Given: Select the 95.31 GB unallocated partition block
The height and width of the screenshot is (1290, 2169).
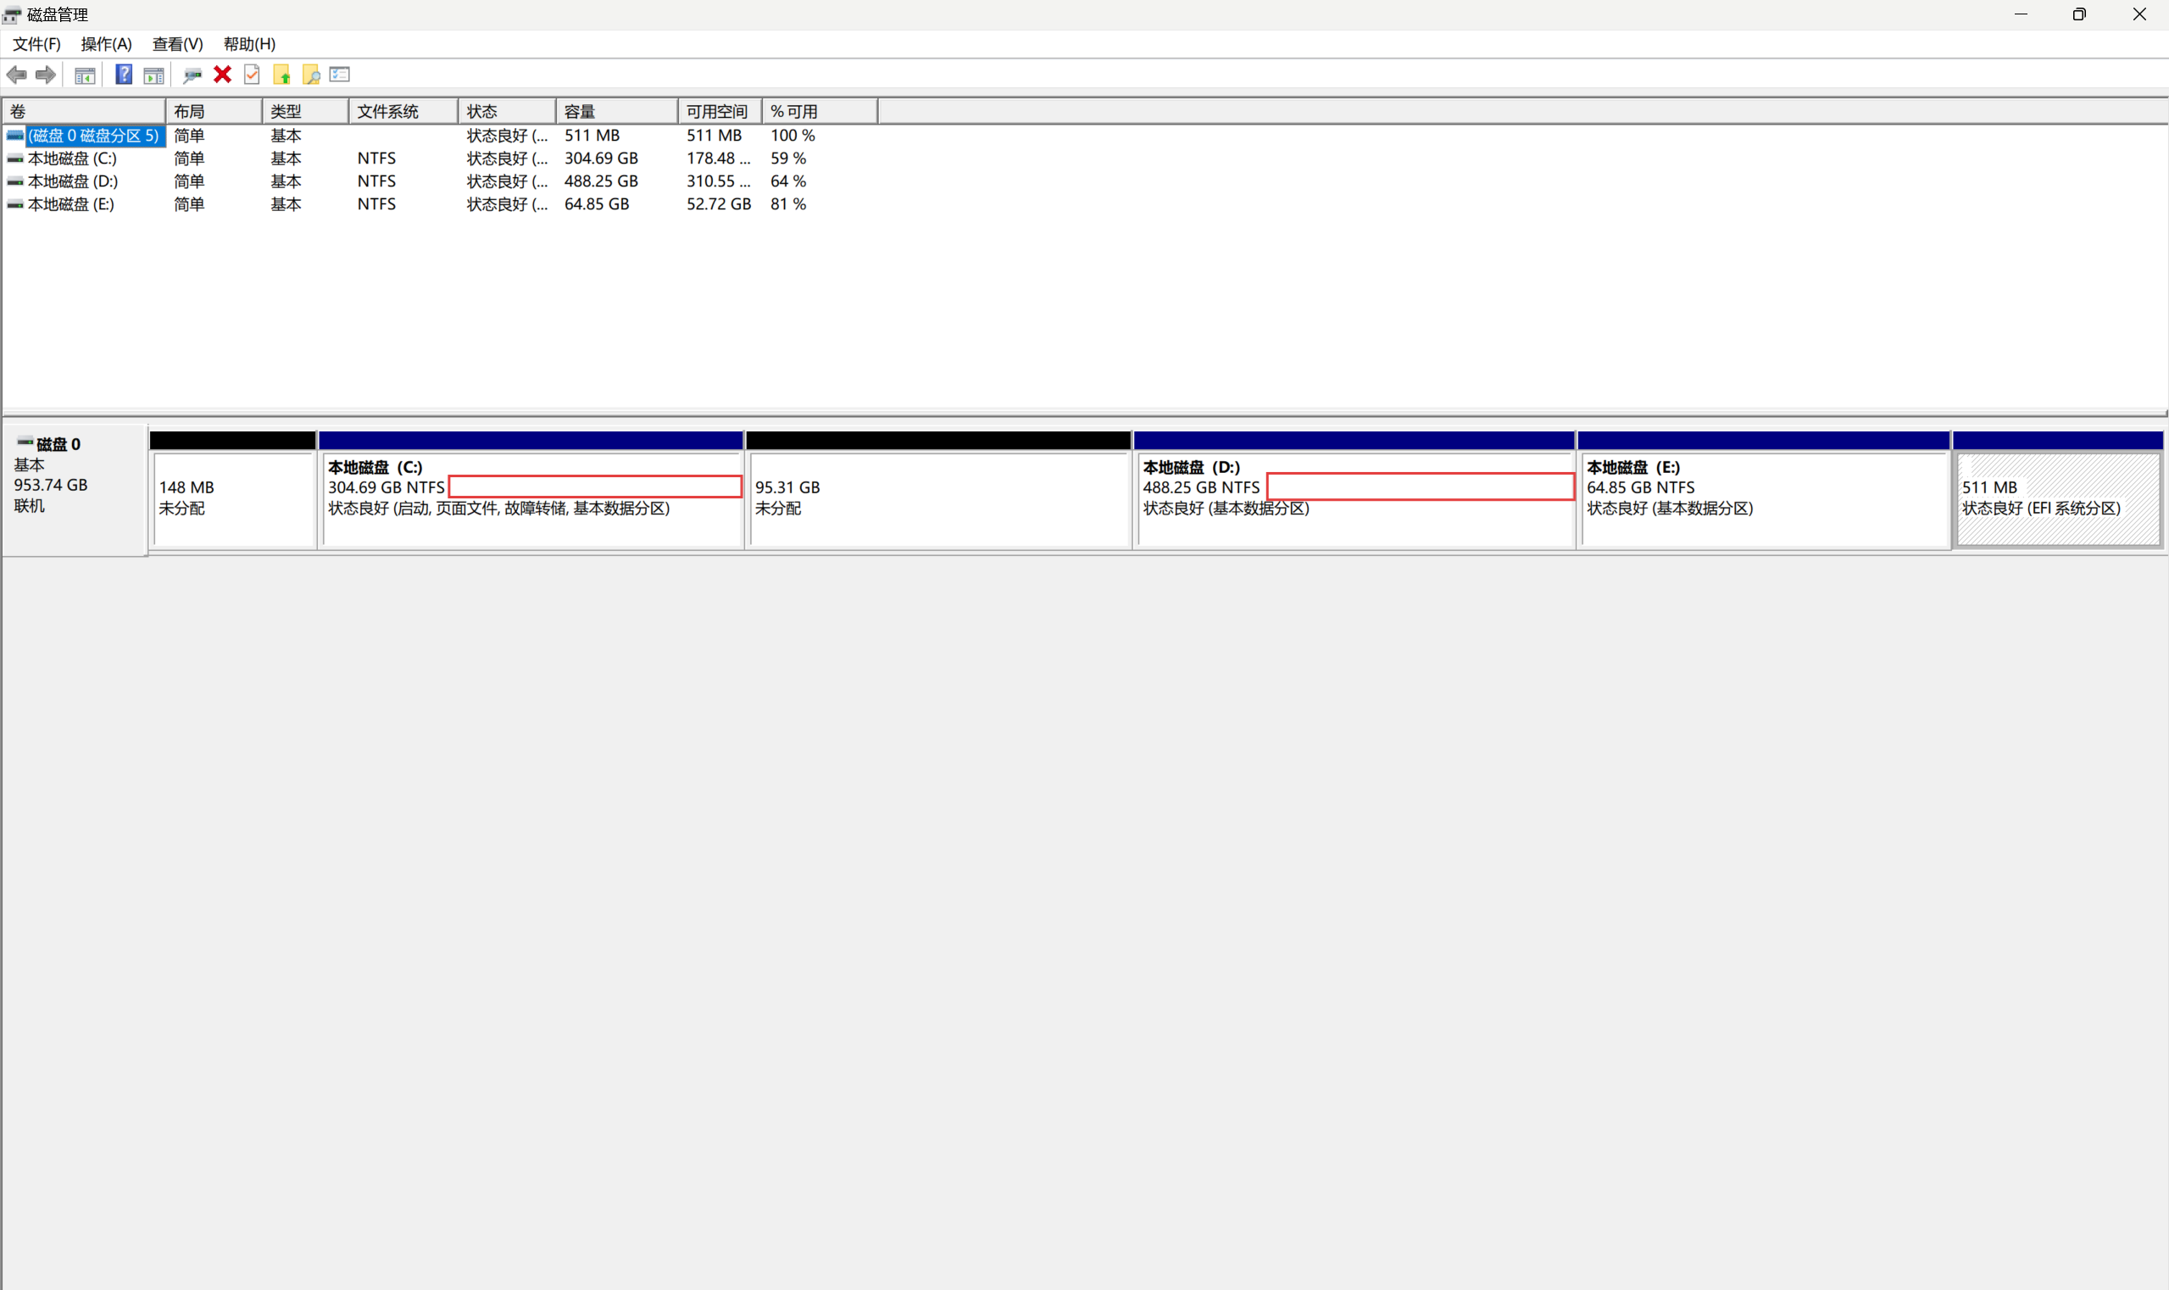Looking at the screenshot, I should [937, 500].
